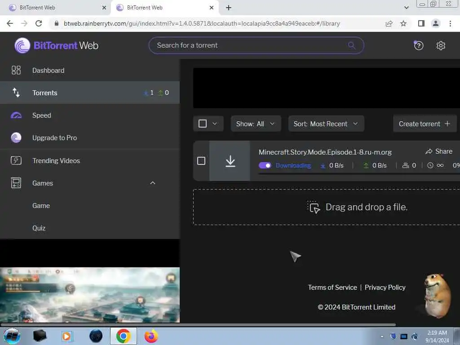Open Speed in the sidebar
This screenshot has width=460, height=345.
point(90,115)
